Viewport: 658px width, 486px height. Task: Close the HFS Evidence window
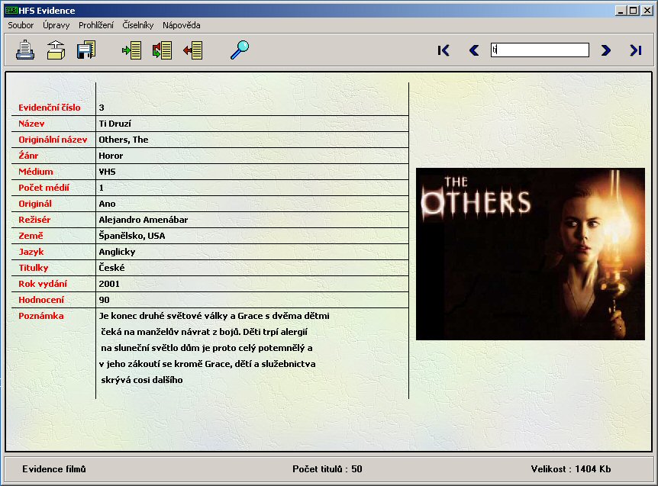647,11
